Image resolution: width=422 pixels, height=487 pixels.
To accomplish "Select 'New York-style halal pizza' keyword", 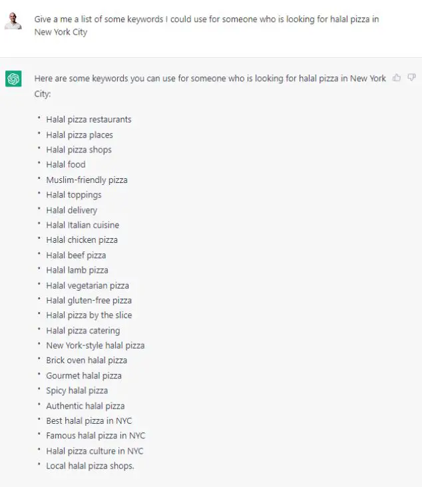I will tap(95, 345).
